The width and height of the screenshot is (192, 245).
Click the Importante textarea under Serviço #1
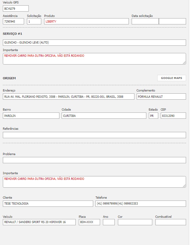94,59
